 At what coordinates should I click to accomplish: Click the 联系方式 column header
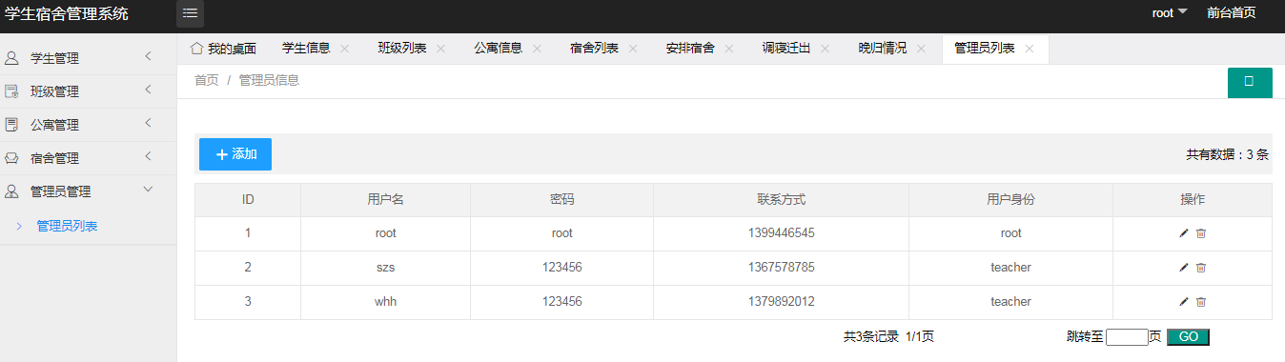[x=782, y=200]
